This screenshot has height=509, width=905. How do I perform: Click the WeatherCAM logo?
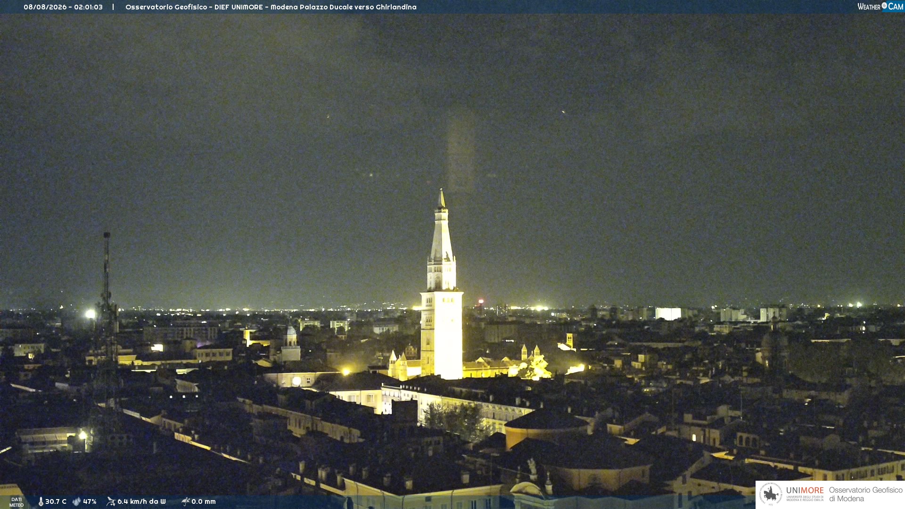tap(880, 7)
